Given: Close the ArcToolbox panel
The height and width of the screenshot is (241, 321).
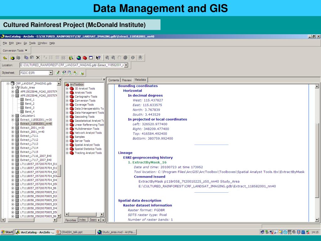Looking at the screenshot, I should (104, 79).
